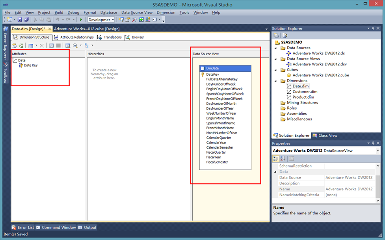Click the Zoom magnifier icon
Screen dimensions: 385x240
point(75,46)
